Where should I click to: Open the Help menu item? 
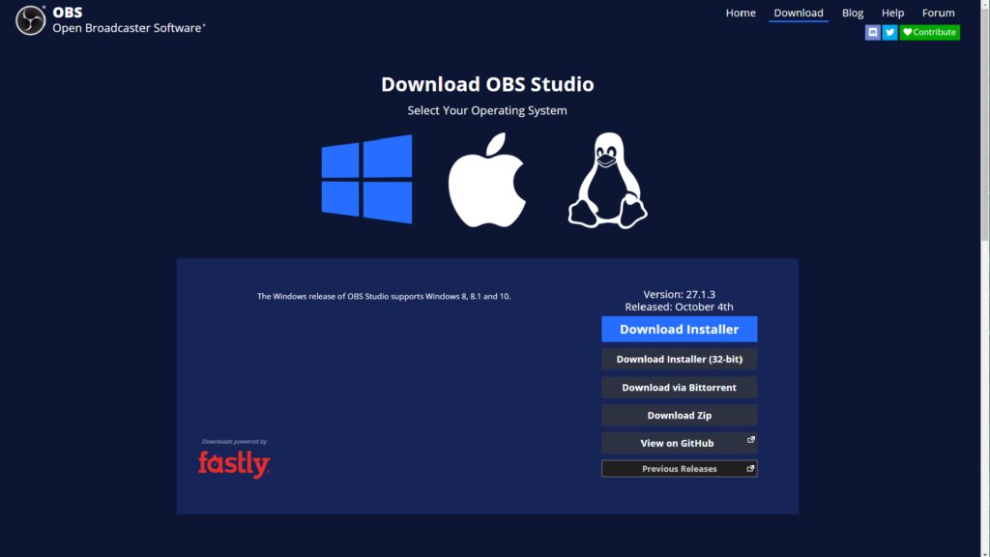[892, 13]
